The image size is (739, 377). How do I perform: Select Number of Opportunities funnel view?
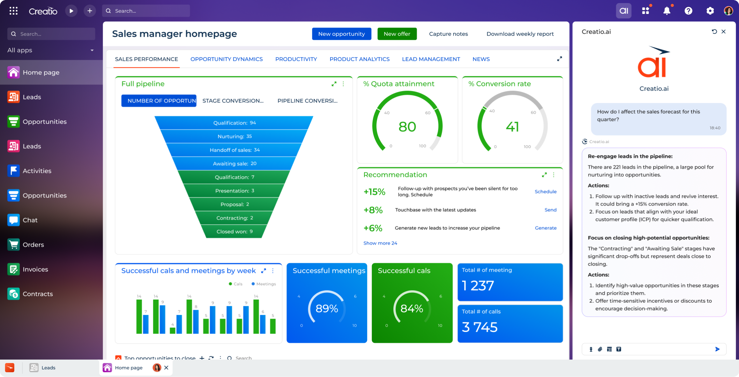(159, 101)
